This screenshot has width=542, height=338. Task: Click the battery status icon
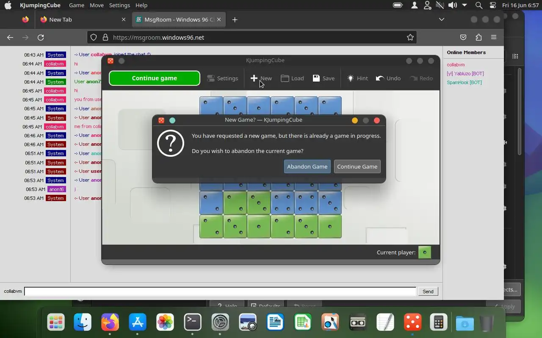pyautogui.click(x=398, y=5)
